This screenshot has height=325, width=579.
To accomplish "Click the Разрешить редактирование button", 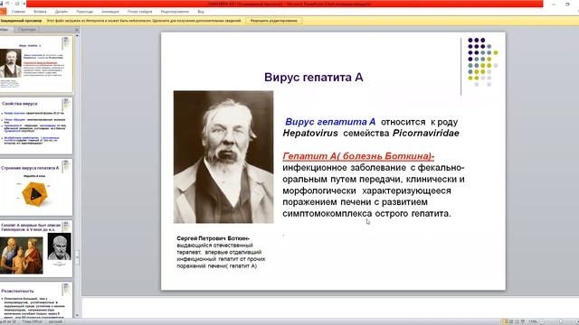I will [x=273, y=21].
